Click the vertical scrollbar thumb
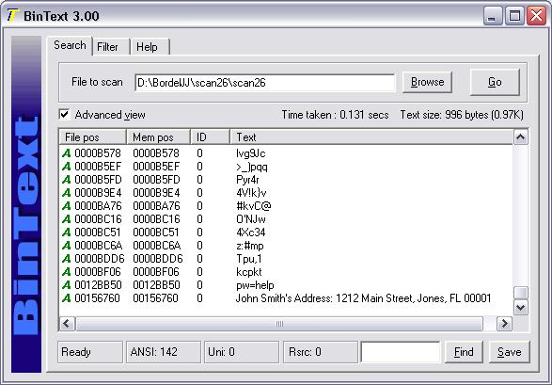The width and height of the screenshot is (552, 385). (521, 293)
